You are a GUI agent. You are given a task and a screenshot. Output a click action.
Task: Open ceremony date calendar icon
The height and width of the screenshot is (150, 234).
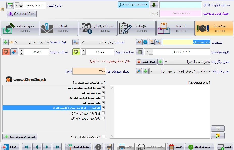tap(140, 52)
